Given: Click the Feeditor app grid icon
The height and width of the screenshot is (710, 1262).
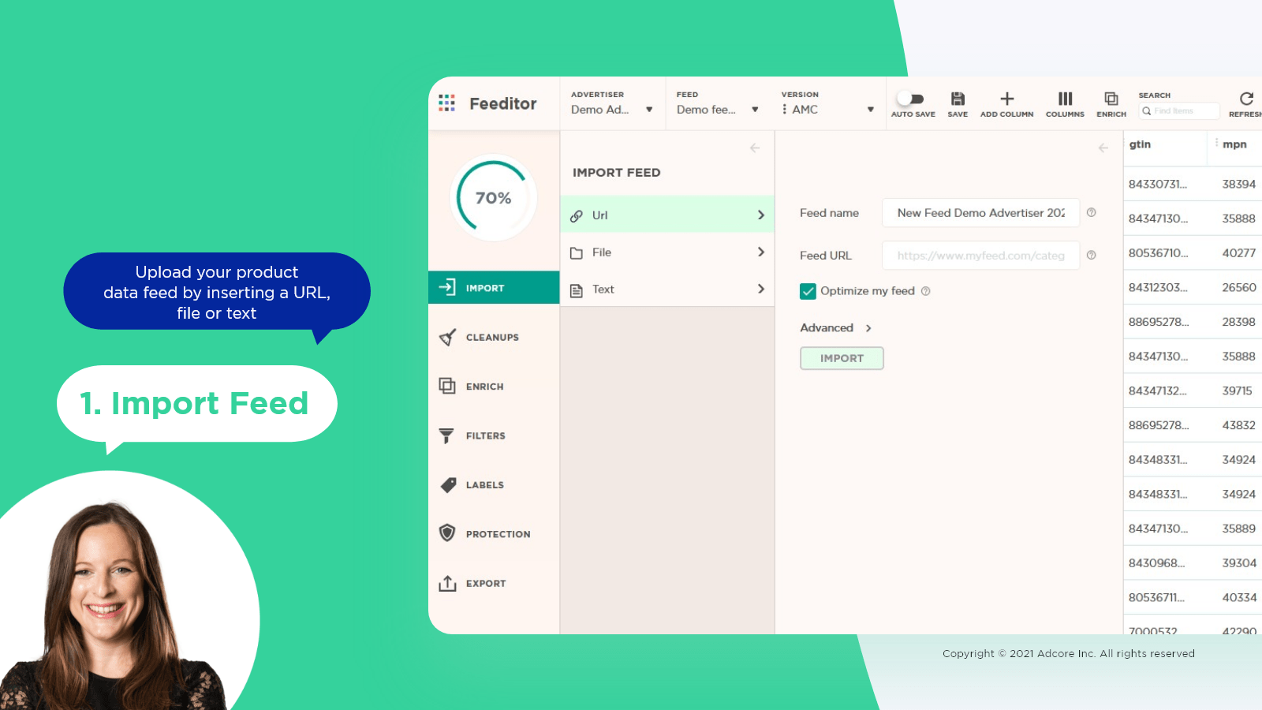Looking at the screenshot, I should point(447,103).
